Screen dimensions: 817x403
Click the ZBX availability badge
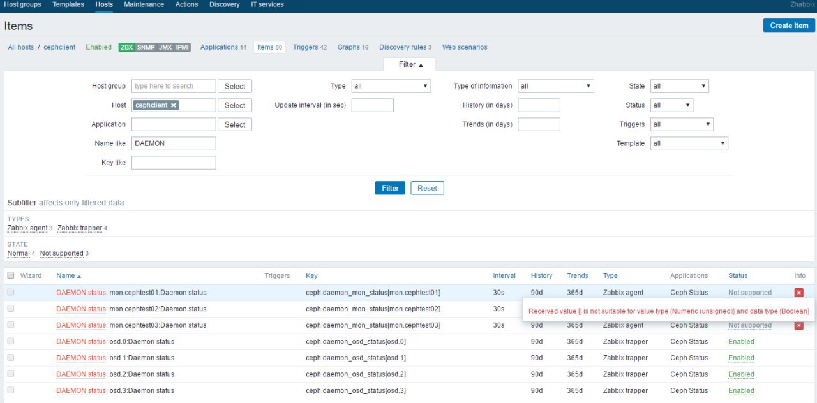(x=126, y=47)
